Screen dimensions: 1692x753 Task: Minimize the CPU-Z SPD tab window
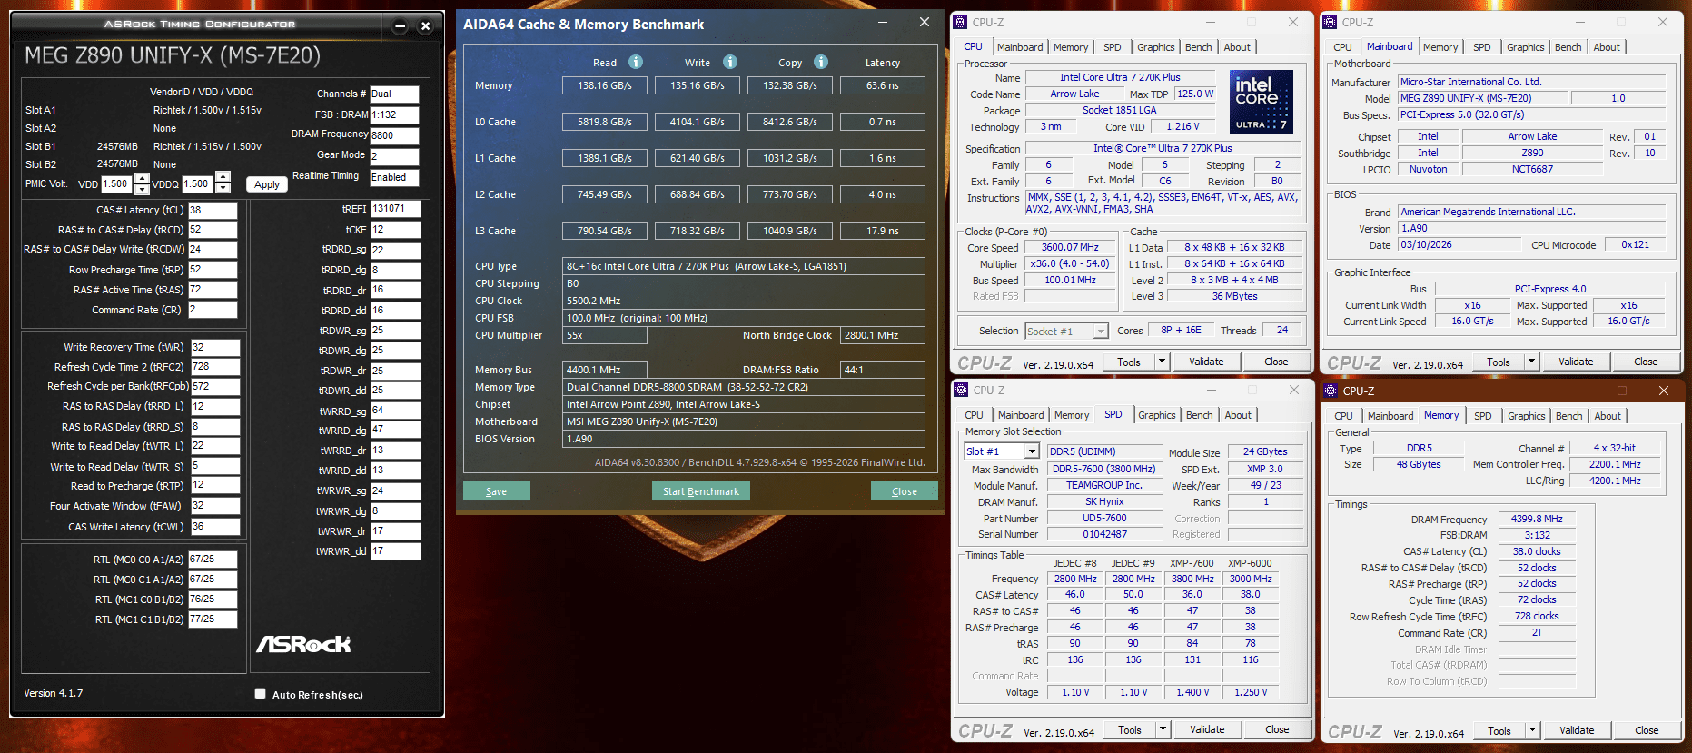pos(1212,390)
